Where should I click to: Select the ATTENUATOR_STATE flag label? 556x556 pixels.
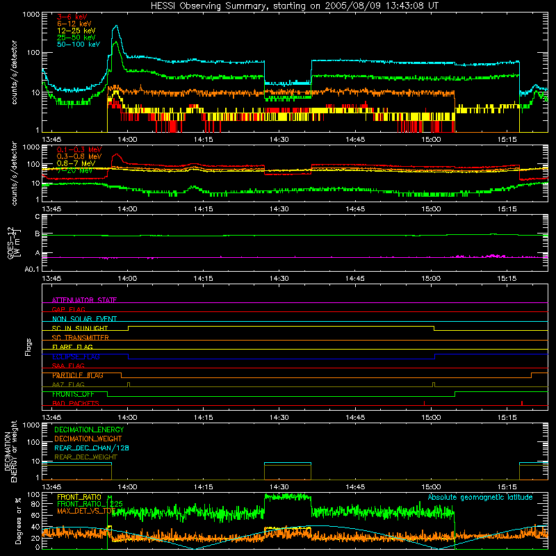coord(84,300)
